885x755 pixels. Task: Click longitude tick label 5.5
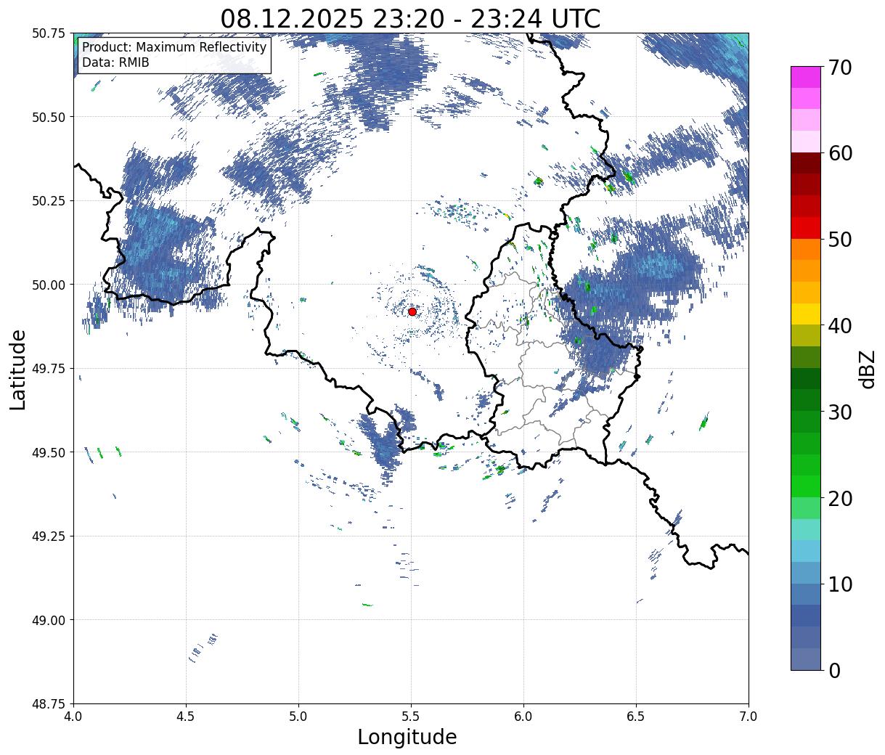pyautogui.click(x=411, y=717)
